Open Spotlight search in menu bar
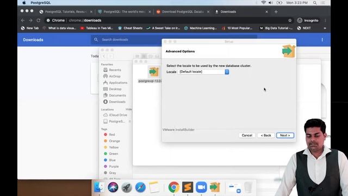Screen dimensions: 348x196 pos(315,3)
